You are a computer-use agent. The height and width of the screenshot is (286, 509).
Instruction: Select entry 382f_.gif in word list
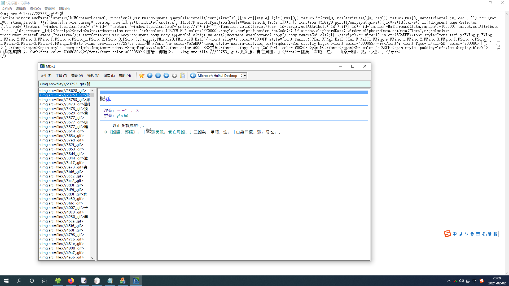65,145
